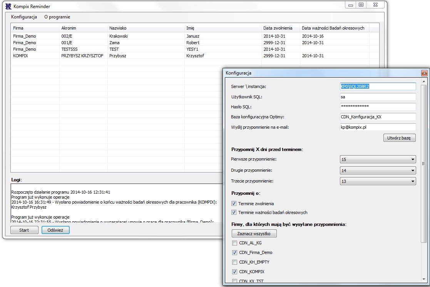This screenshot has width=430, height=287.
Task: Open the Trzecie przypomnienie dropdown
Action: (378, 181)
